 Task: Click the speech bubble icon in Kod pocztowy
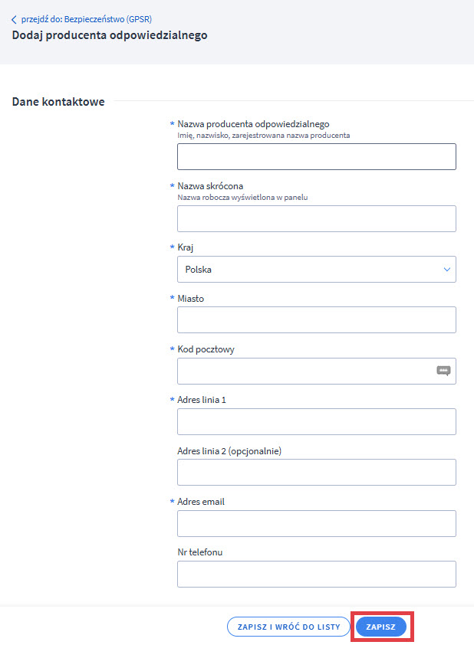[x=443, y=371]
